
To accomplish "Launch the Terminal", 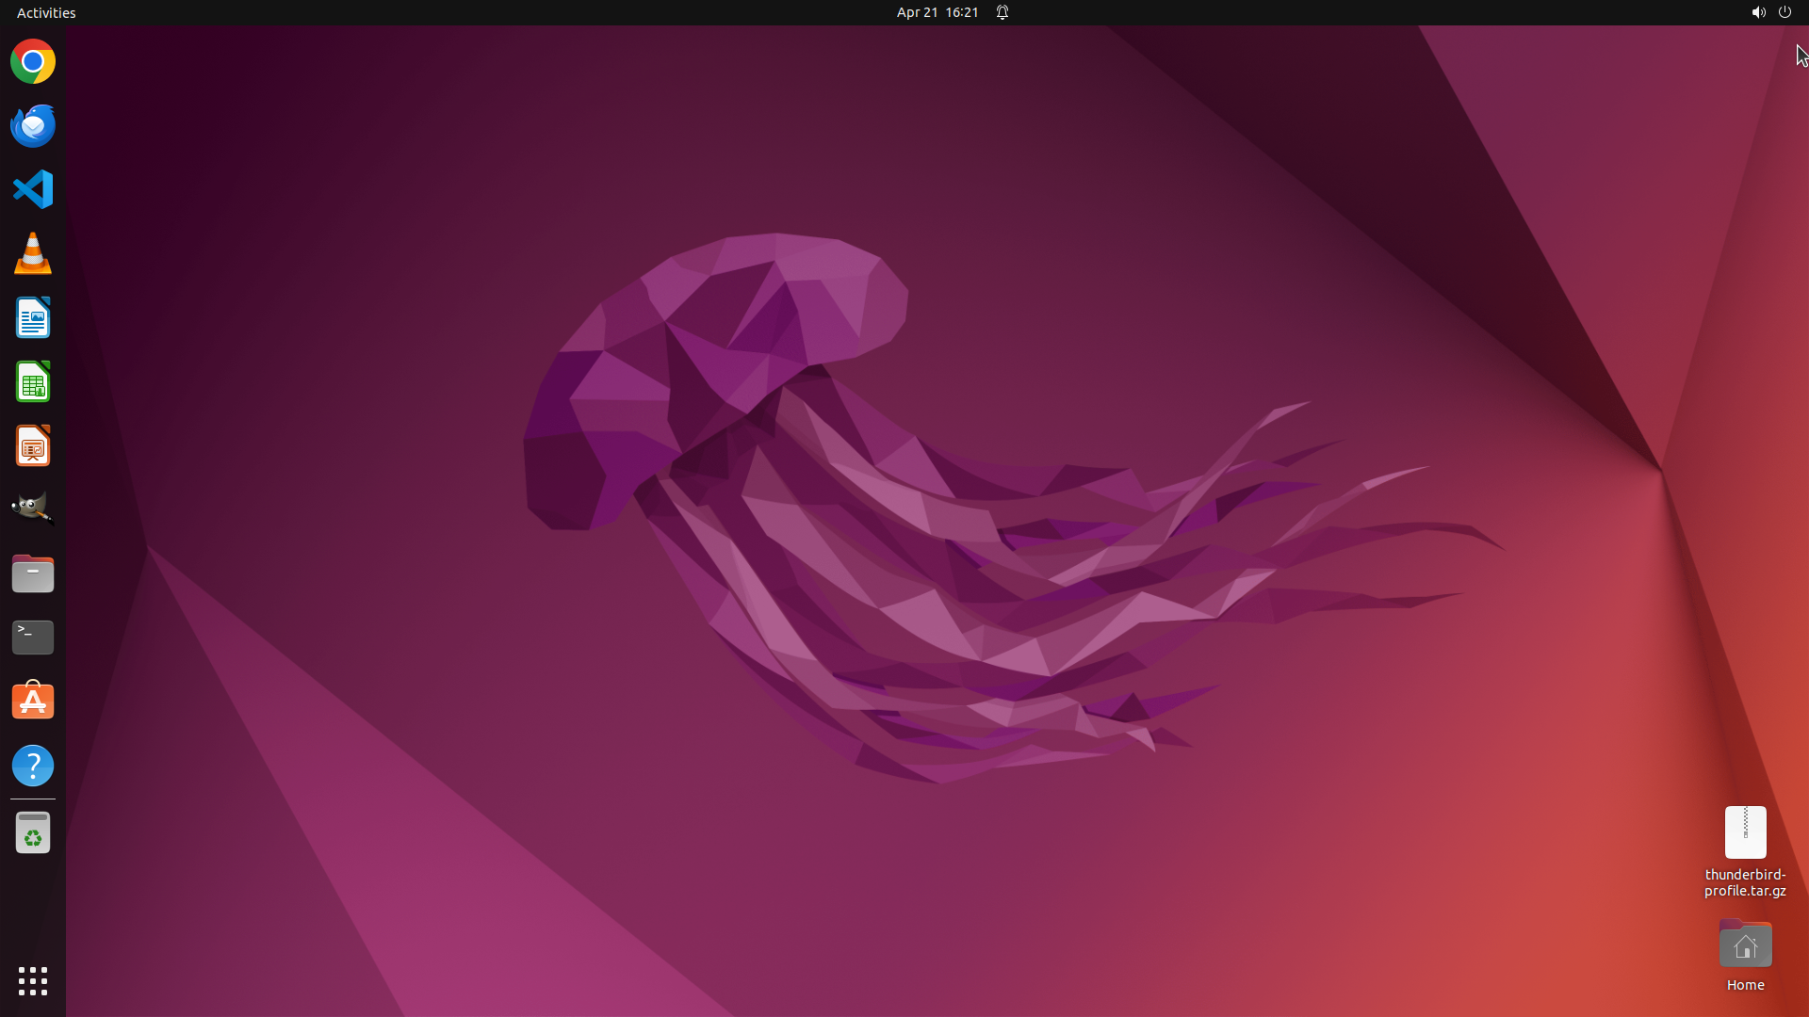I will pyautogui.click(x=33, y=638).
